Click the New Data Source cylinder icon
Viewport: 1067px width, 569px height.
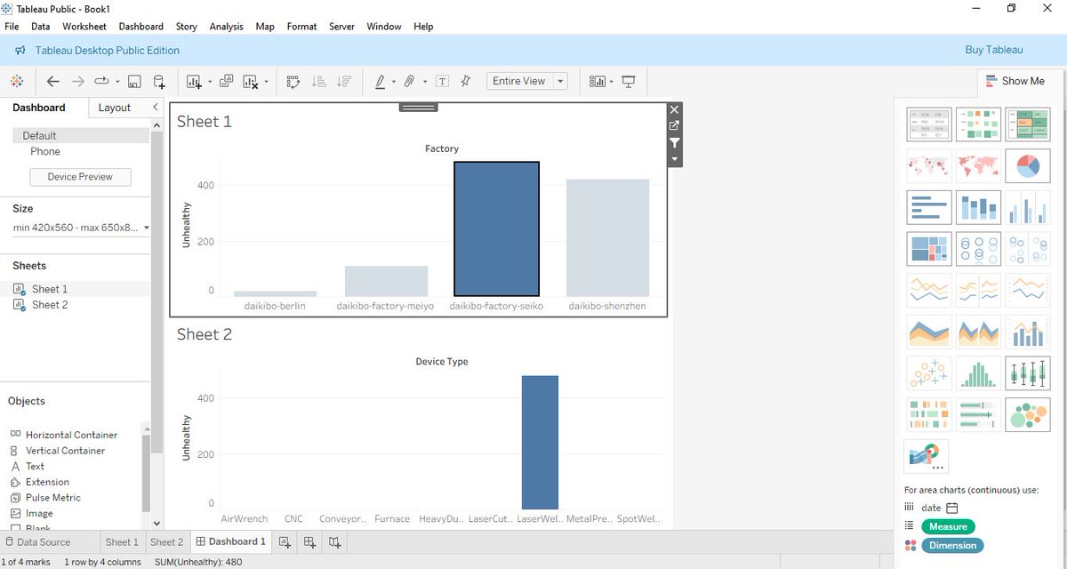tap(159, 82)
